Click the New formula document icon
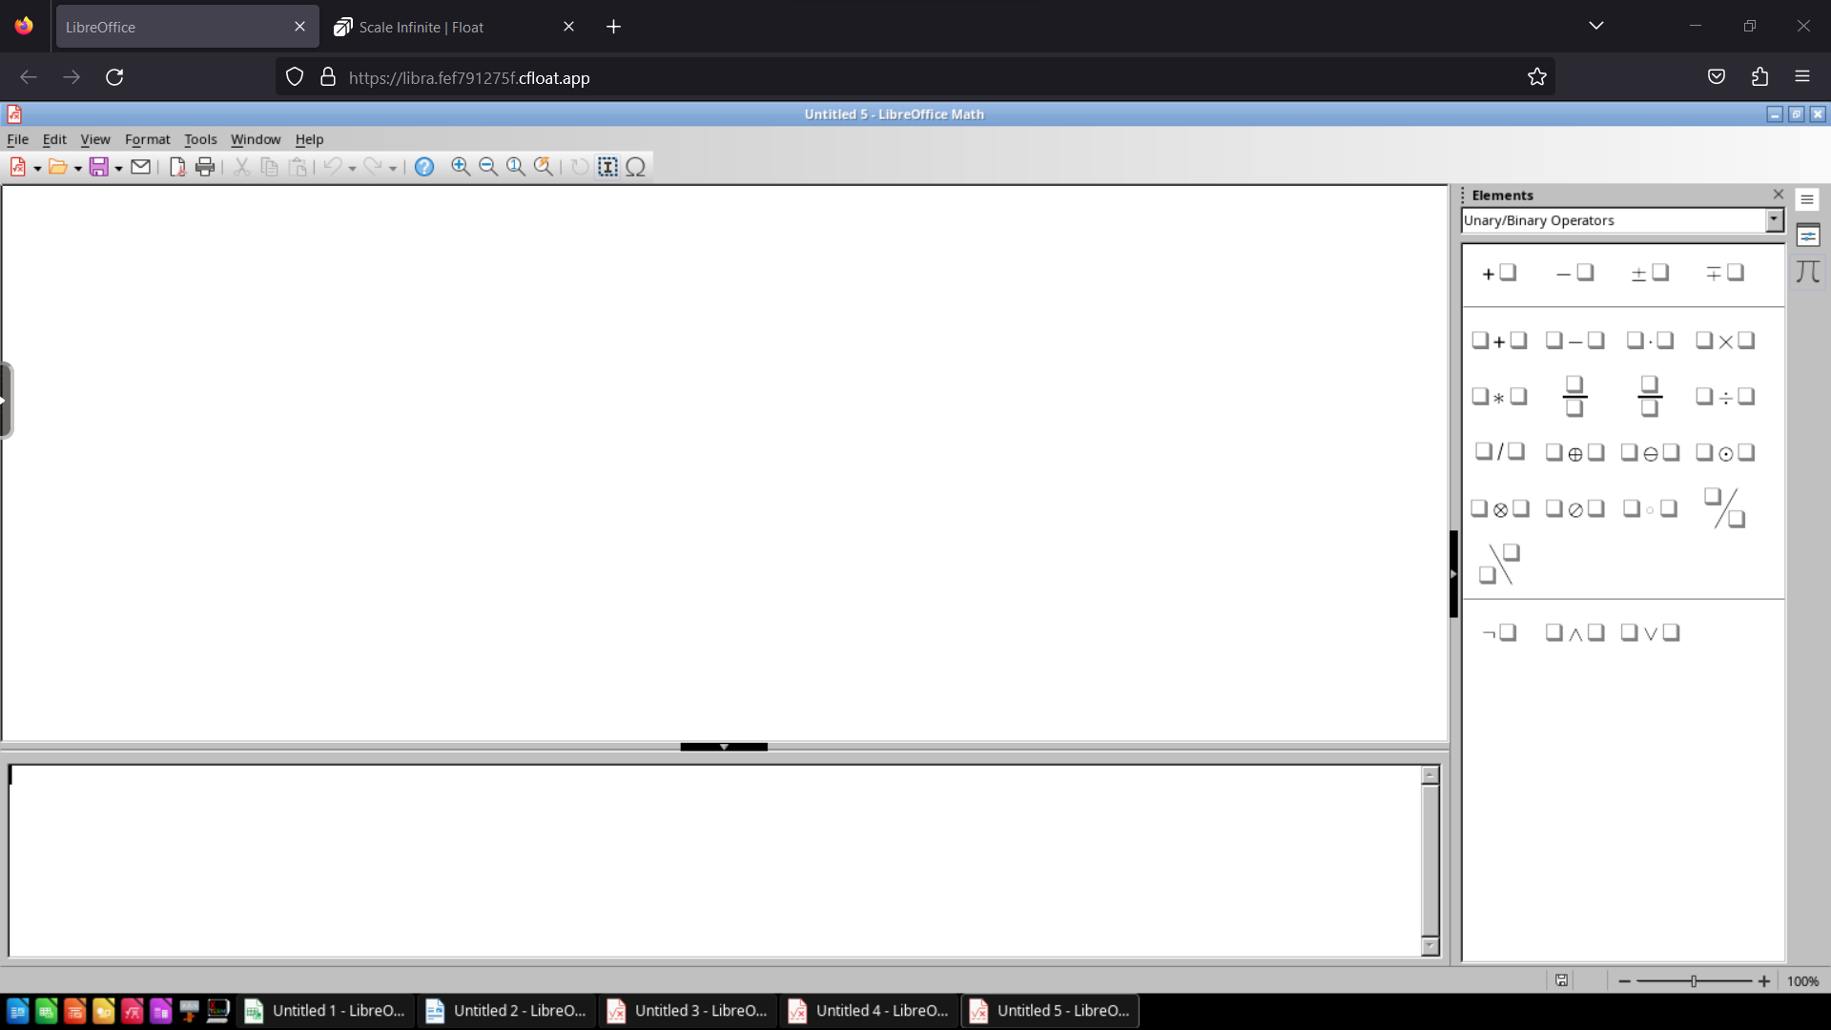Image resolution: width=1831 pixels, height=1030 pixels. tap(18, 167)
